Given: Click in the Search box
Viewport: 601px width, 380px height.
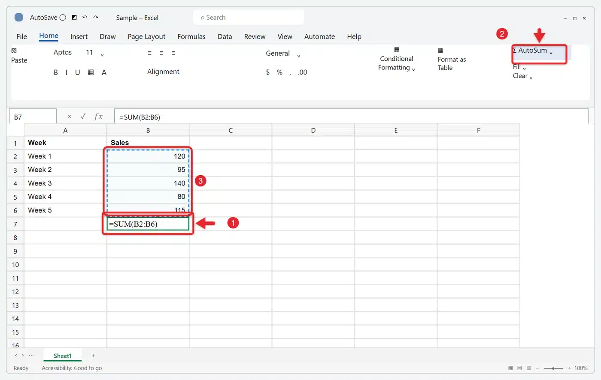Looking at the screenshot, I should (249, 18).
